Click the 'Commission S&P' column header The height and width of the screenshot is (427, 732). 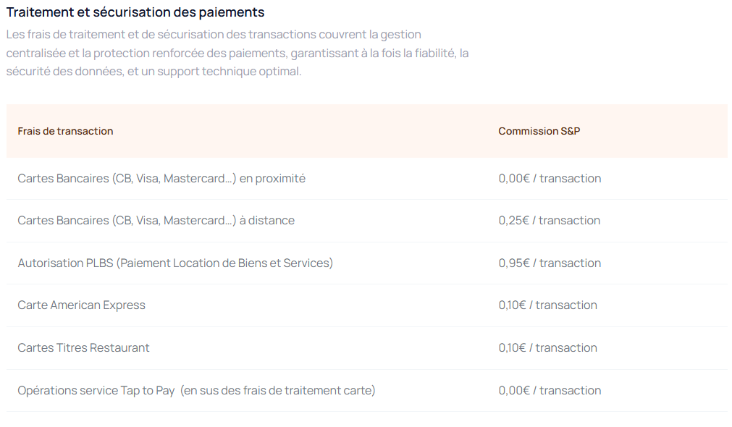(539, 131)
